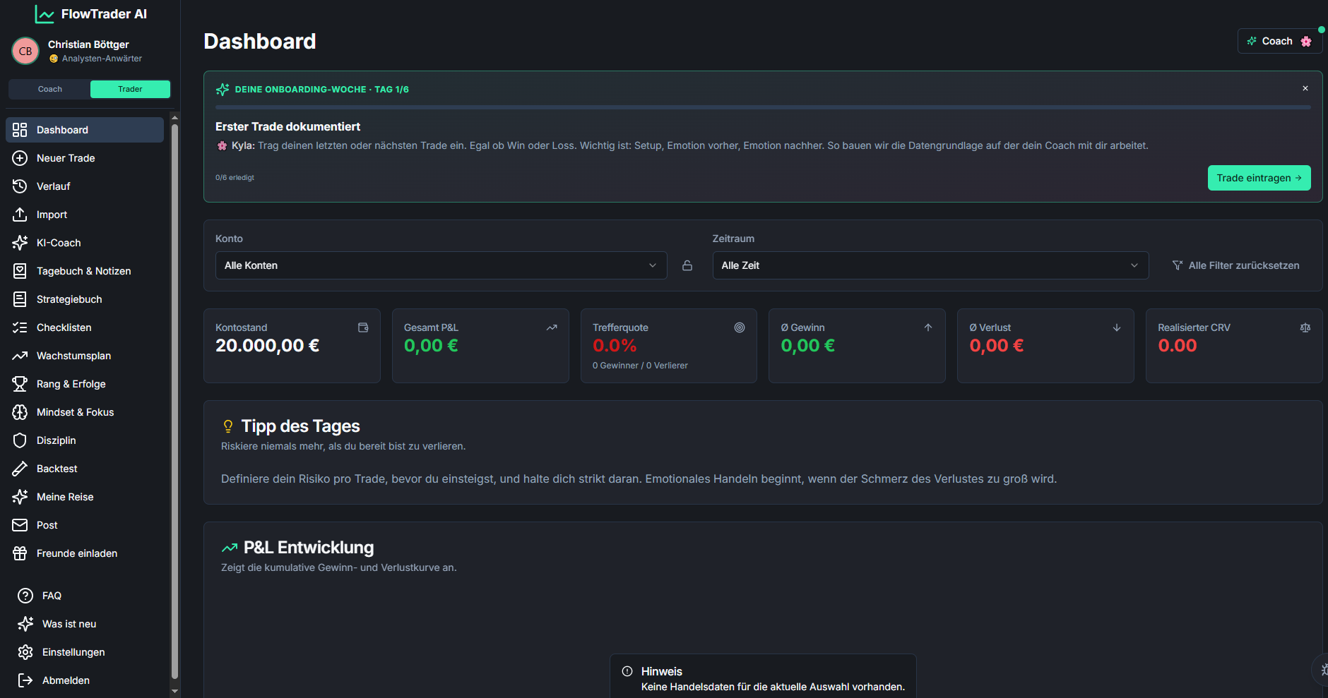The image size is (1328, 698).
Task: Click the Wachstumsplan trend icon
Action: click(x=20, y=356)
